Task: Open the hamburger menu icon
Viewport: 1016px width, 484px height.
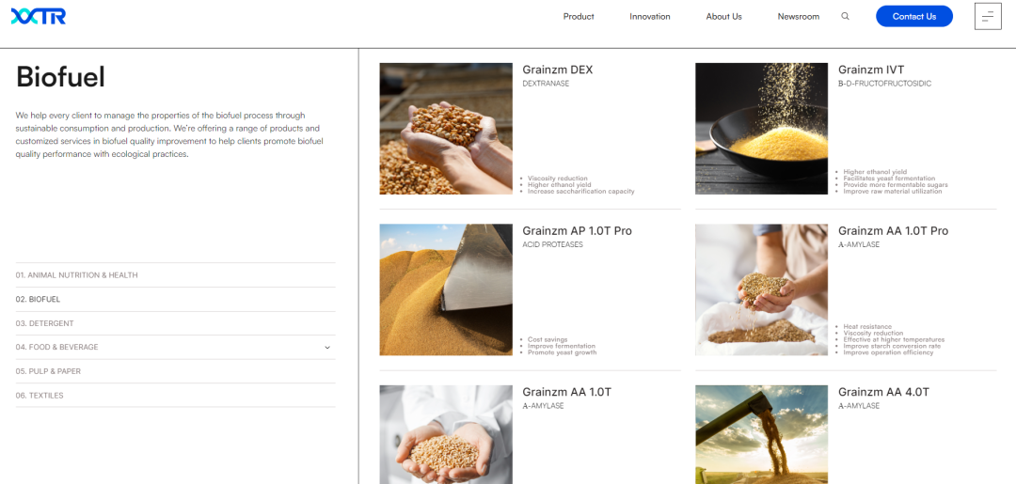Action: 988,16
